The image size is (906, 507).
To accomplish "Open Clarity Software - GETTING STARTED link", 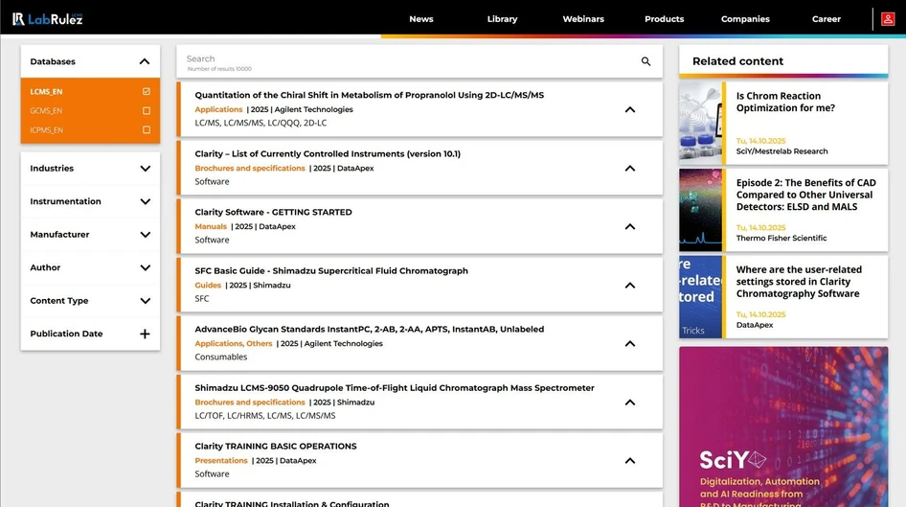I will click(273, 212).
